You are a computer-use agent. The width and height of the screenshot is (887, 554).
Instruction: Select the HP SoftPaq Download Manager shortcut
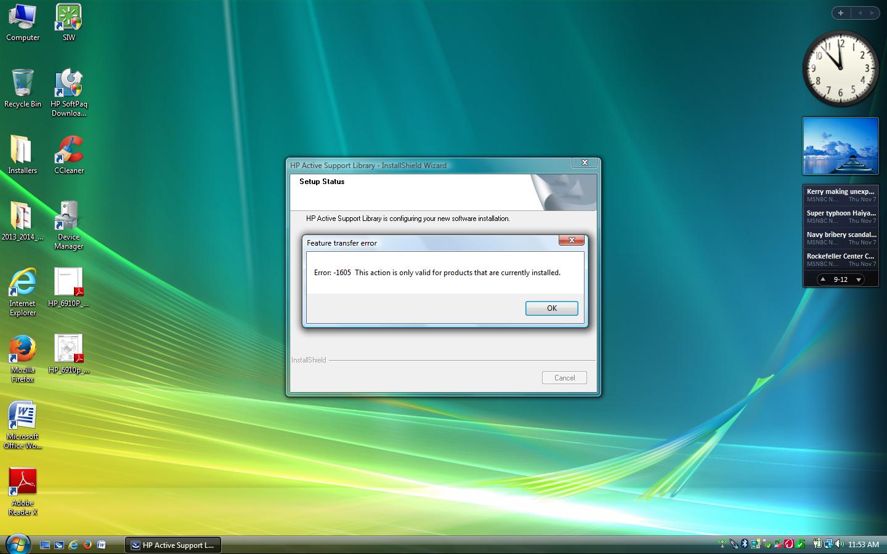pyautogui.click(x=69, y=93)
